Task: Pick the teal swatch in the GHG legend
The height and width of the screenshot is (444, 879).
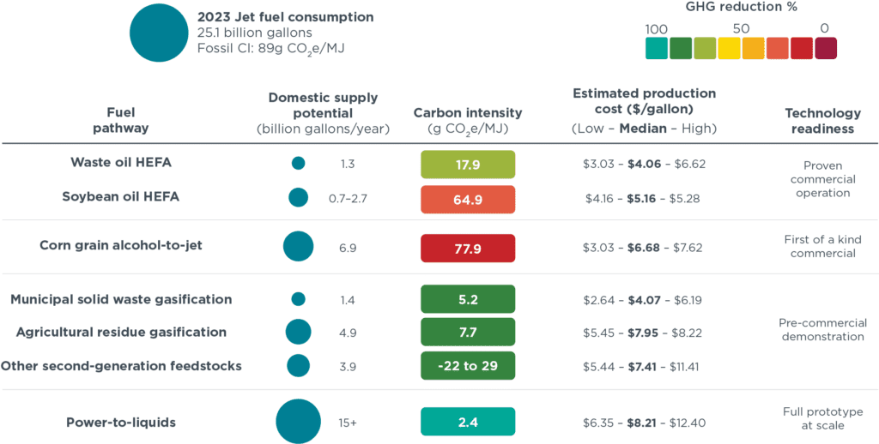Action: (x=657, y=48)
